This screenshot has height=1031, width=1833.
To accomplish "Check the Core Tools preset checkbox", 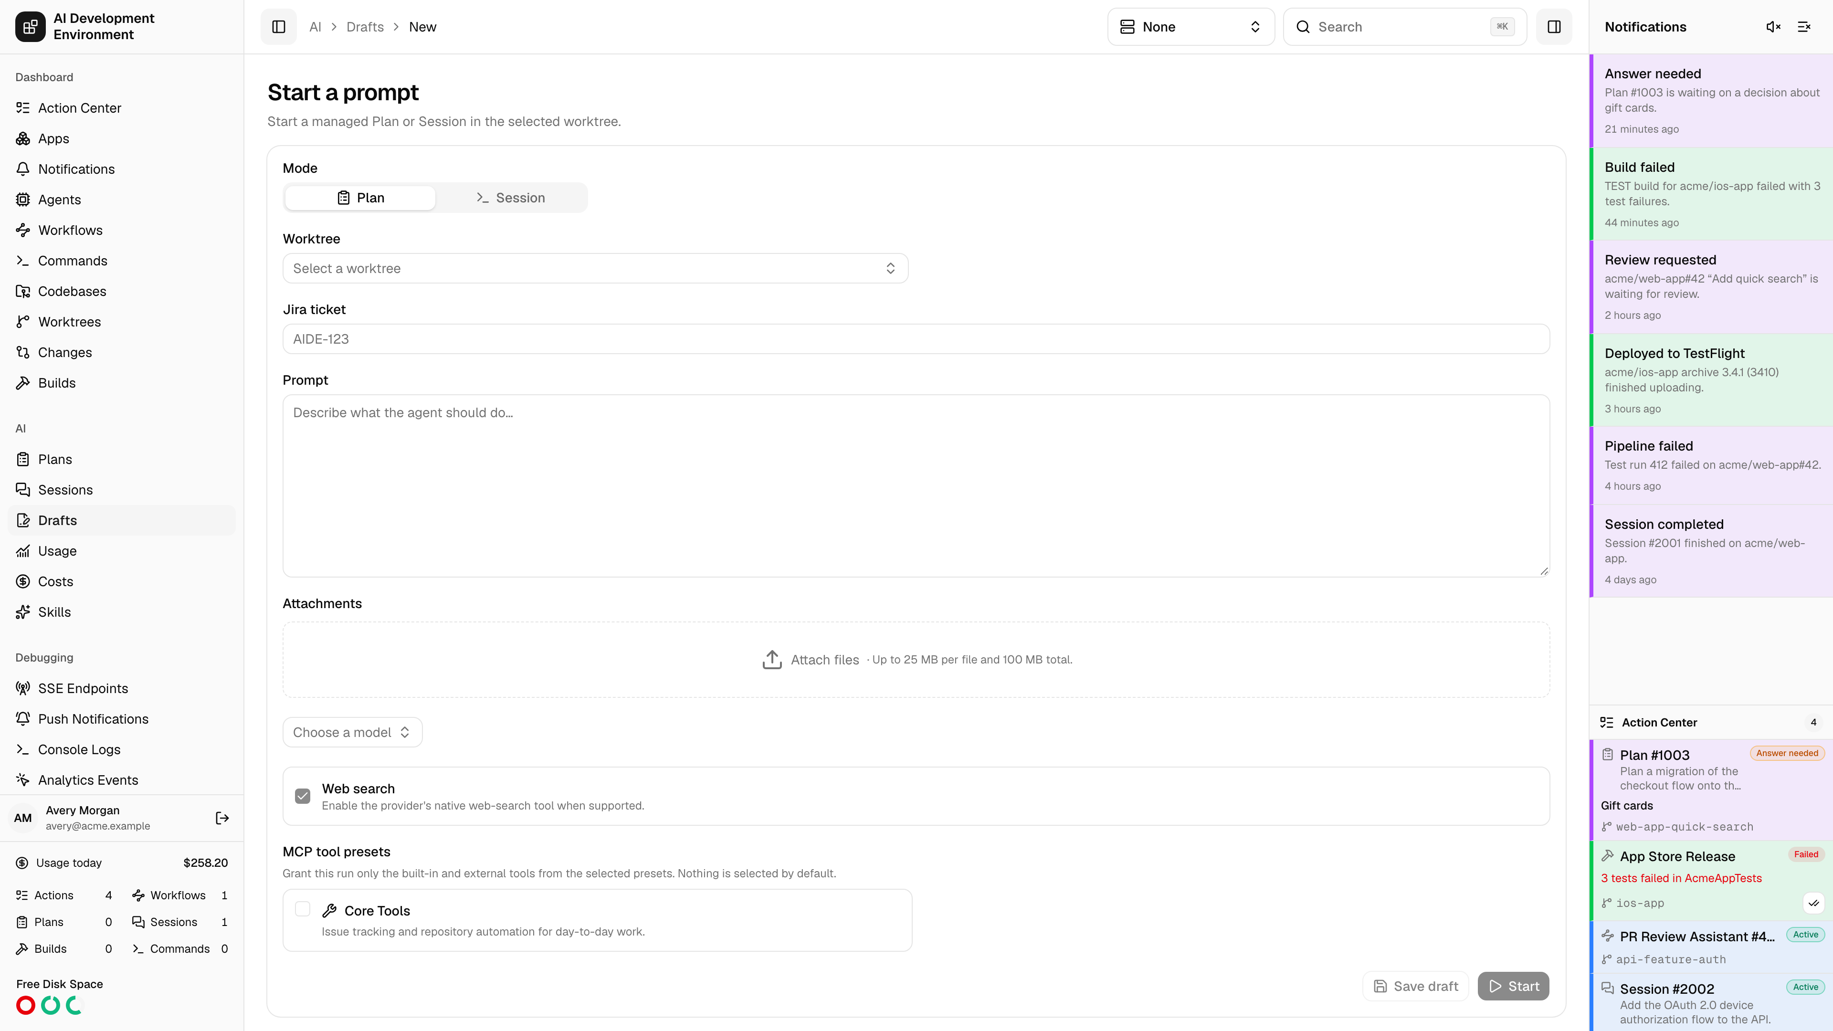I will pyautogui.click(x=303, y=909).
